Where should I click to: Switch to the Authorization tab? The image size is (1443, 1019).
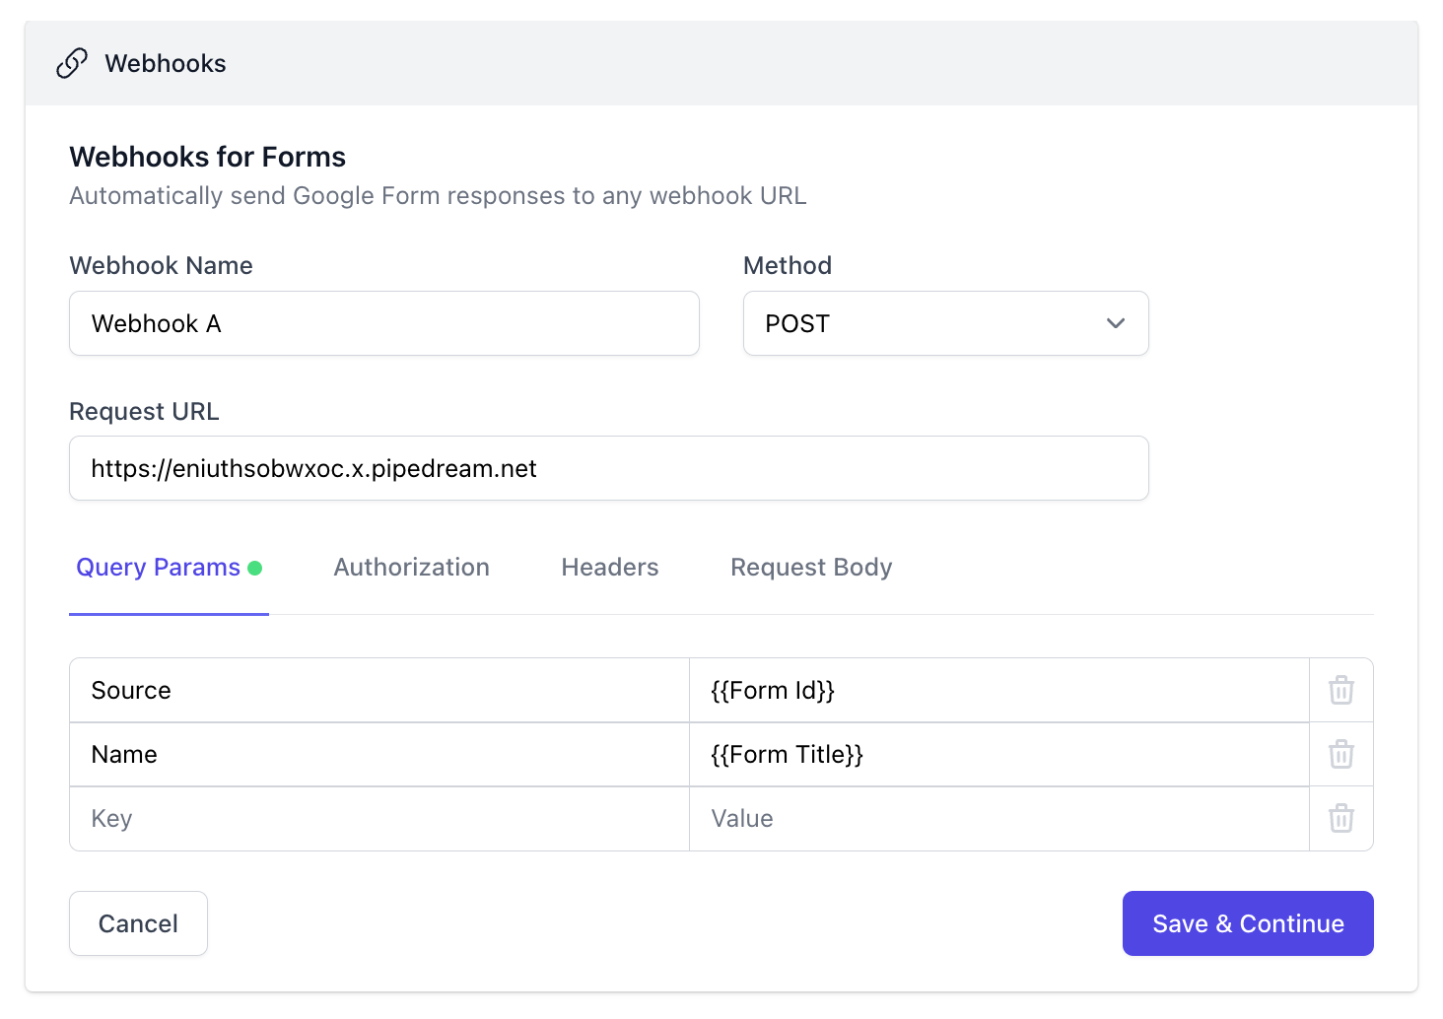(x=411, y=567)
